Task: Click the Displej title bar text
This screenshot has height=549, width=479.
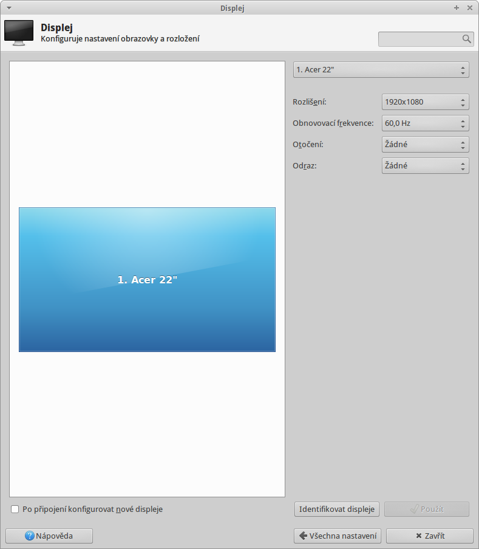Action: click(233, 8)
